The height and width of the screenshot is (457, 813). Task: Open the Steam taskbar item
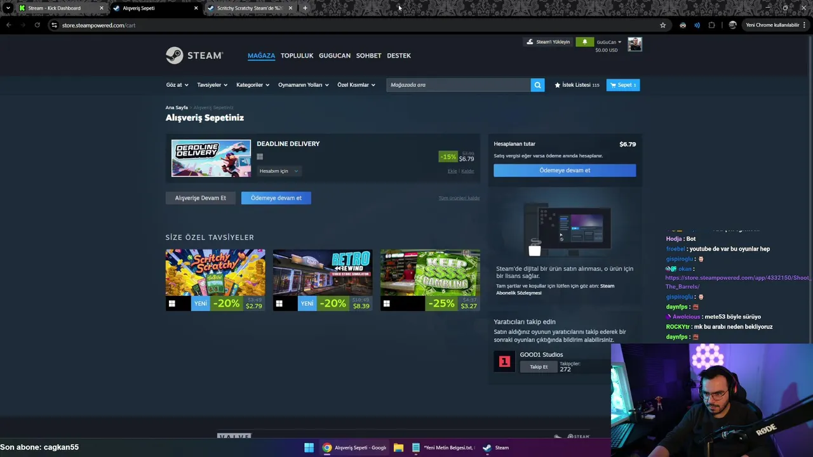(495, 447)
